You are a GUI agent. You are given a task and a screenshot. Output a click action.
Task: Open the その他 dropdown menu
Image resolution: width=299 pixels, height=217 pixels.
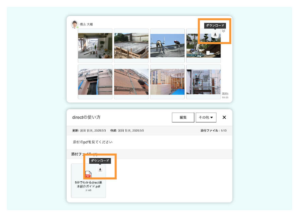point(206,117)
